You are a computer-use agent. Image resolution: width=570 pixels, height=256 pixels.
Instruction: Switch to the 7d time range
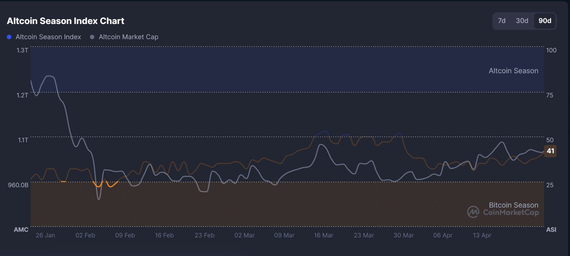(x=502, y=21)
